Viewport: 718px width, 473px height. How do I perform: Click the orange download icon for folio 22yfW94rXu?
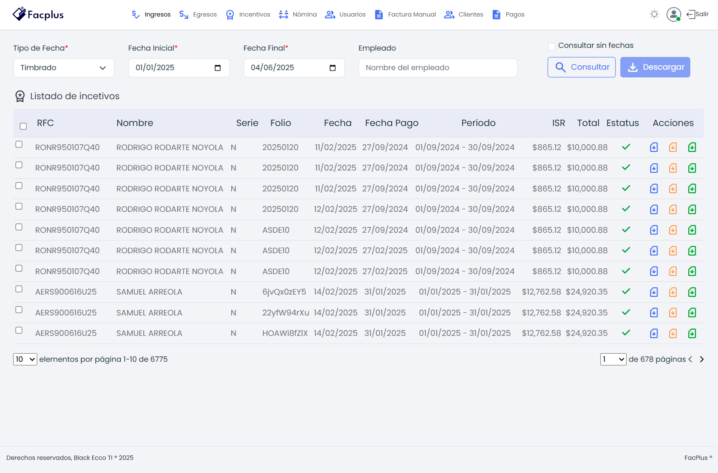pos(673,313)
